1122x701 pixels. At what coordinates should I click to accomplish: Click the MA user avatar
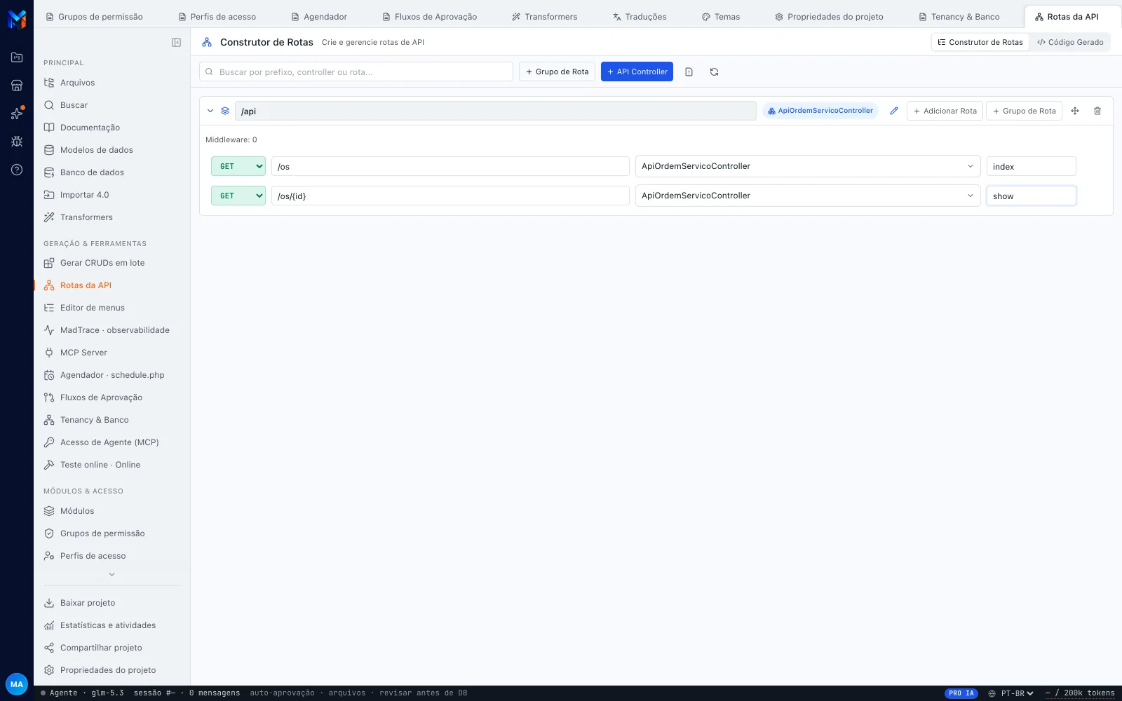pyautogui.click(x=17, y=684)
